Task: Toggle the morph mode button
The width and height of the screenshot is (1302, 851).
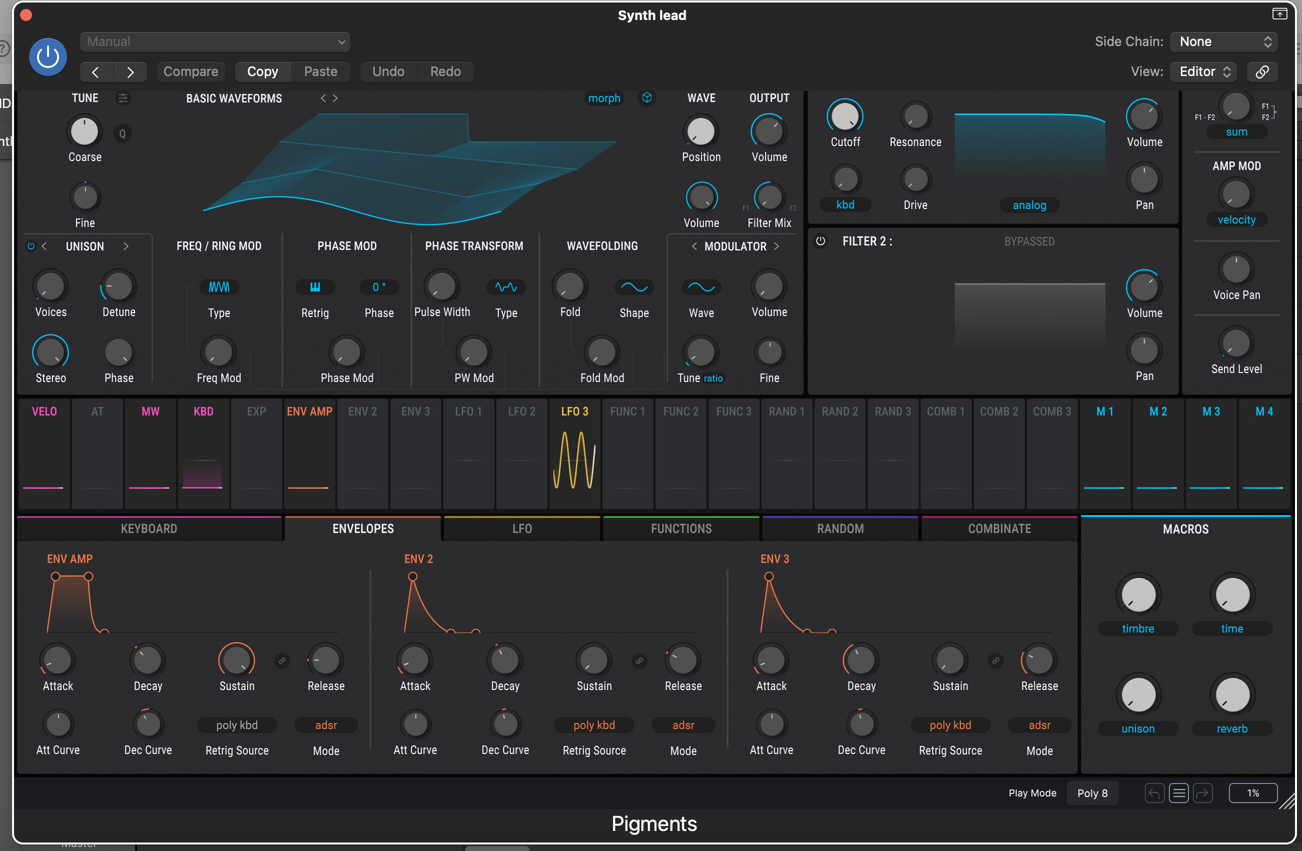Action: click(604, 98)
